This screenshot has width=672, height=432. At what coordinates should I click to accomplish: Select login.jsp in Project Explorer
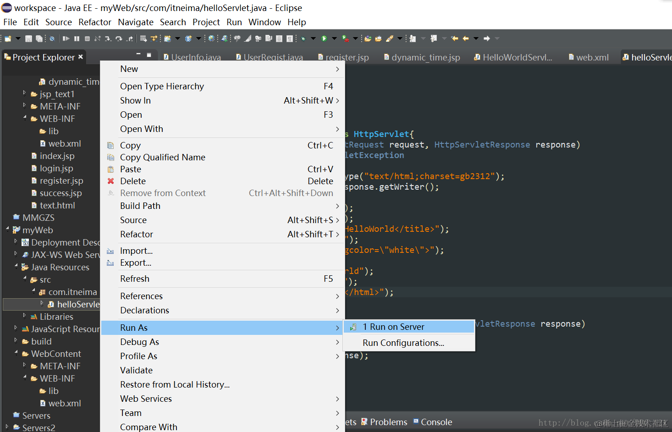coord(56,168)
